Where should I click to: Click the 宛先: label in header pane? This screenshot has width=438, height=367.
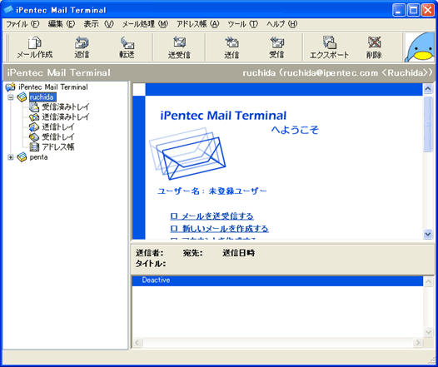(x=192, y=253)
